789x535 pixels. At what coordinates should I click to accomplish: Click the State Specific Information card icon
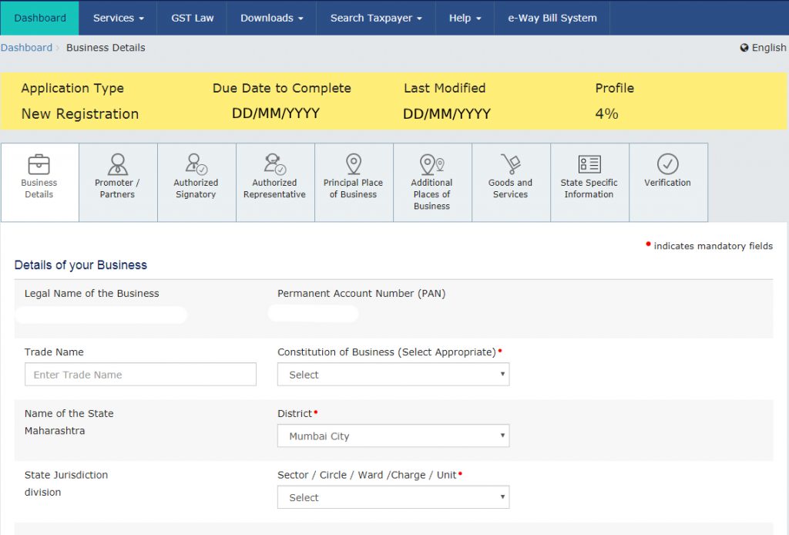click(589, 164)
